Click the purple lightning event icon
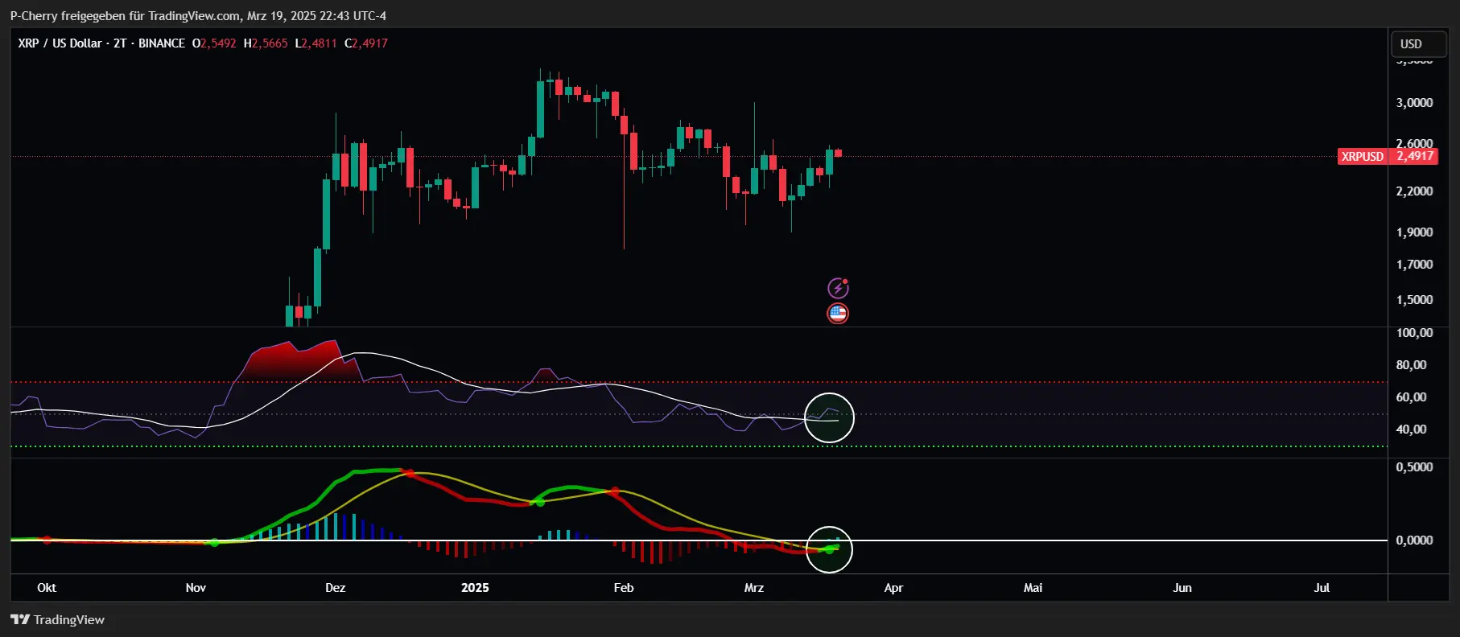 point(838,288)
